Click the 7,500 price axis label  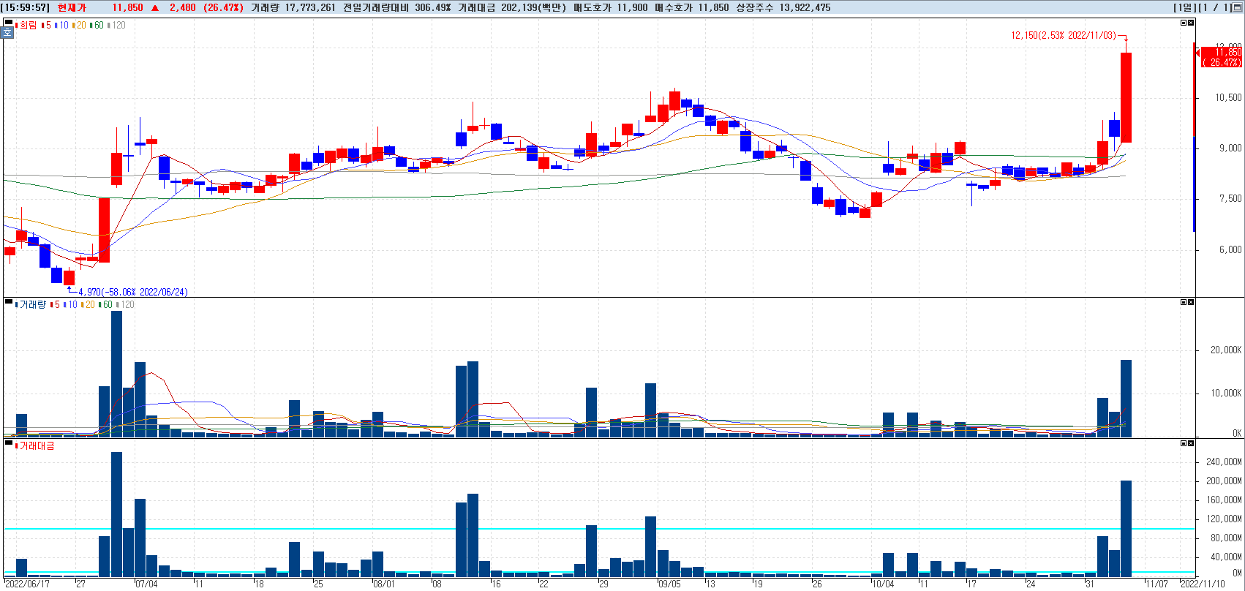(1230, 198)
